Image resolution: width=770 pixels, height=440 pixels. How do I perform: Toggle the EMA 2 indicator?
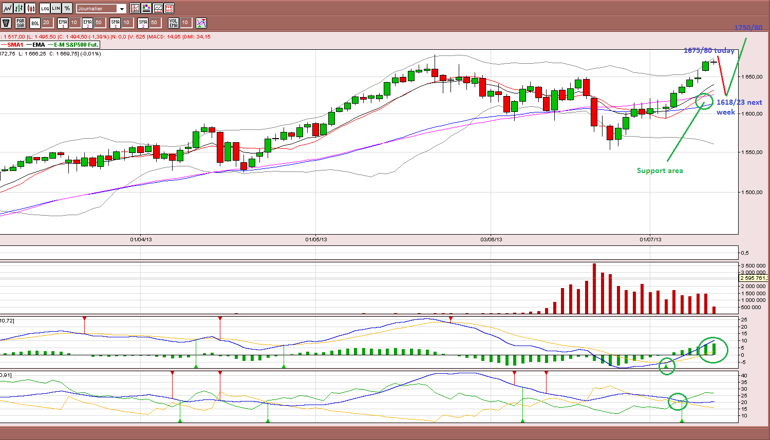tap(87, 23)
